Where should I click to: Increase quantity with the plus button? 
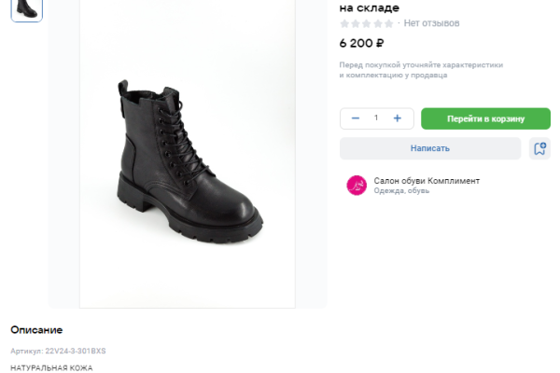tap(398, 118)
